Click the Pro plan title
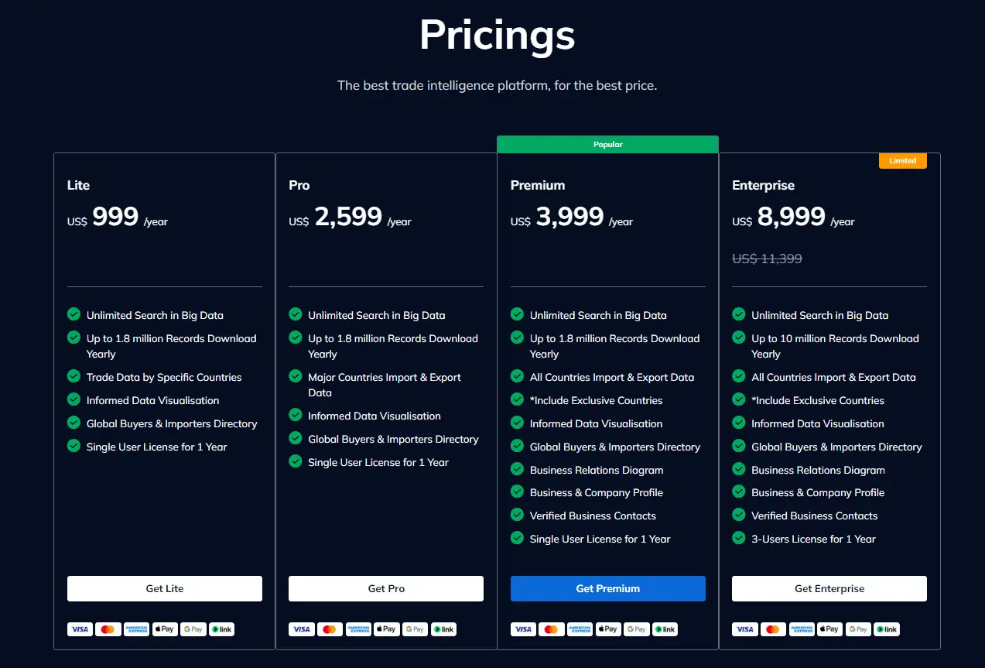 [x=299, y=185]
